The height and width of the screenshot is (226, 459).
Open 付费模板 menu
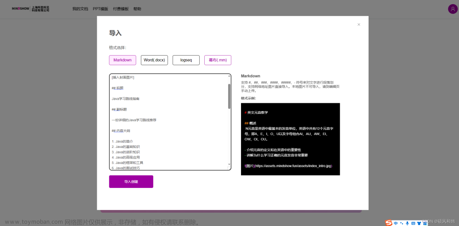(121, 9)
